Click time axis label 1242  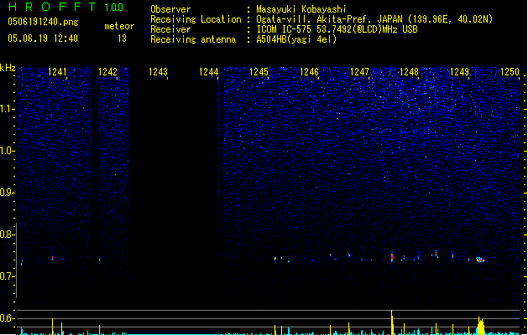coord(107,72)
